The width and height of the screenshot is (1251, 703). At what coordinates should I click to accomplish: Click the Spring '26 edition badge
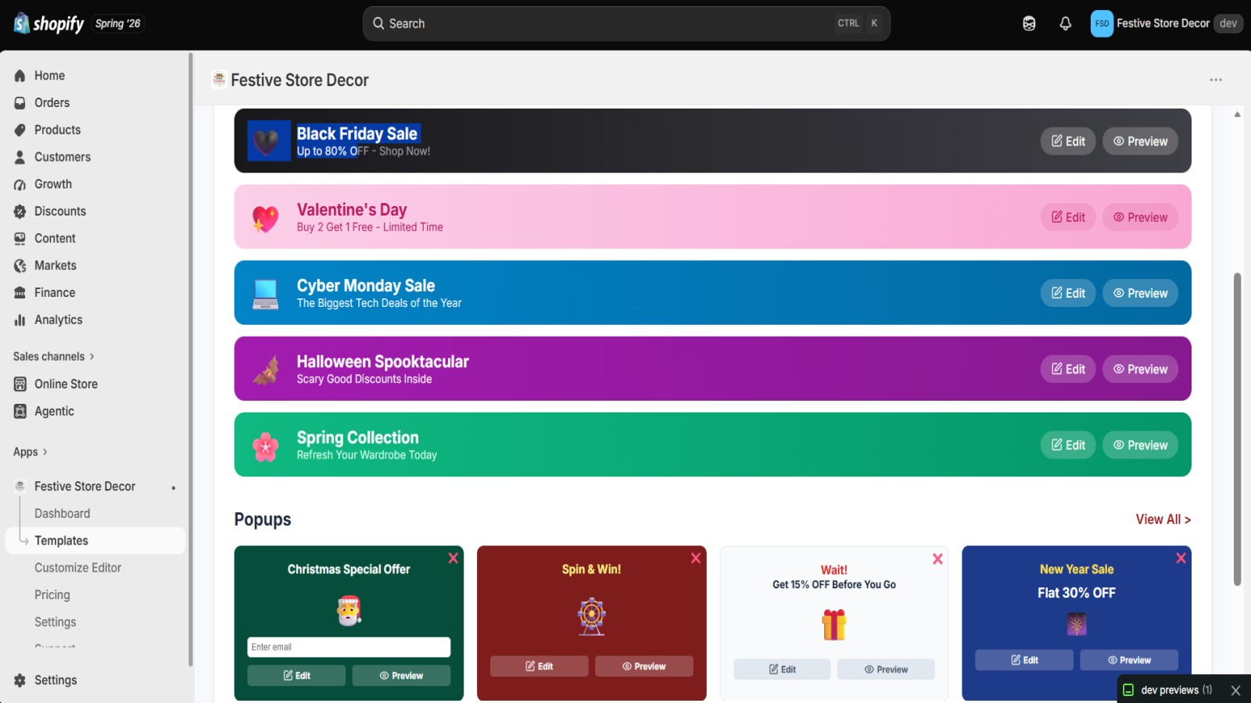click(118, 23)
